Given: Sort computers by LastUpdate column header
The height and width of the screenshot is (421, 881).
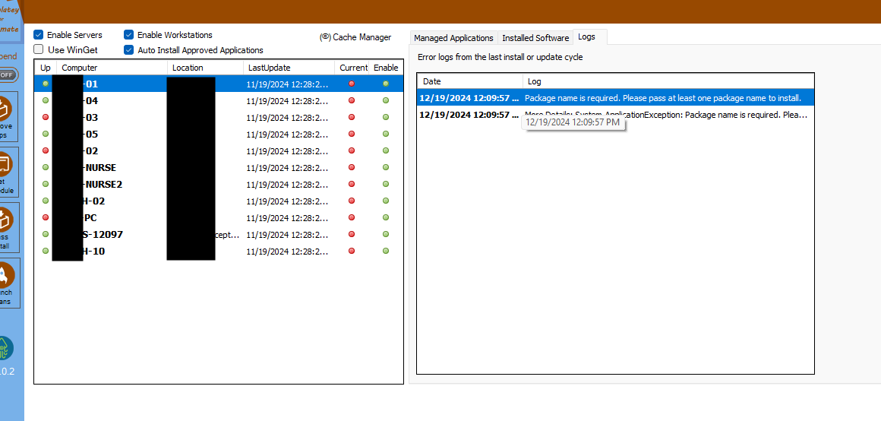Looking at the screenshot, I should (x=289, y=68).
